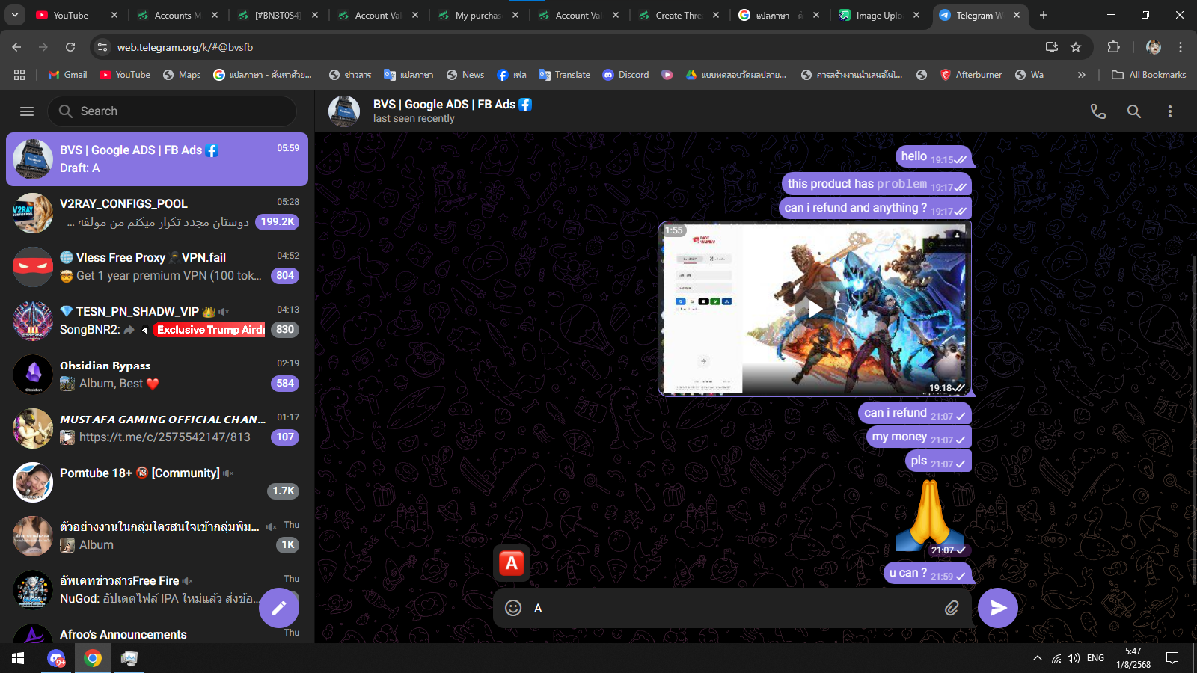Open the tab search dropdown arrow
1197x673 pixels.
(14, 15)
